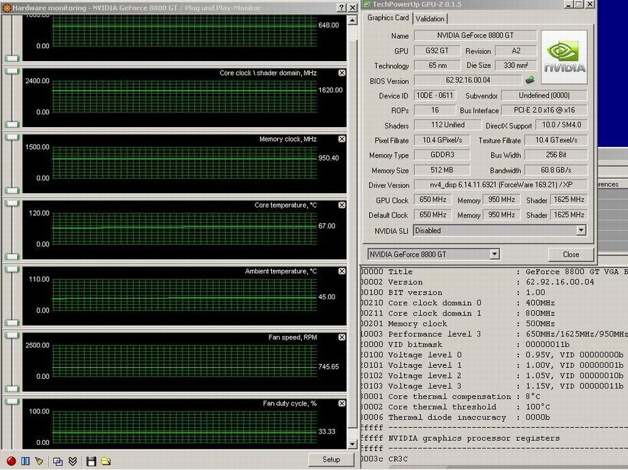The height and width of the screenshot is (470, 628).
Task: Click the slider handle above the Memory clock graph
Action: click(x=12, y=137)
